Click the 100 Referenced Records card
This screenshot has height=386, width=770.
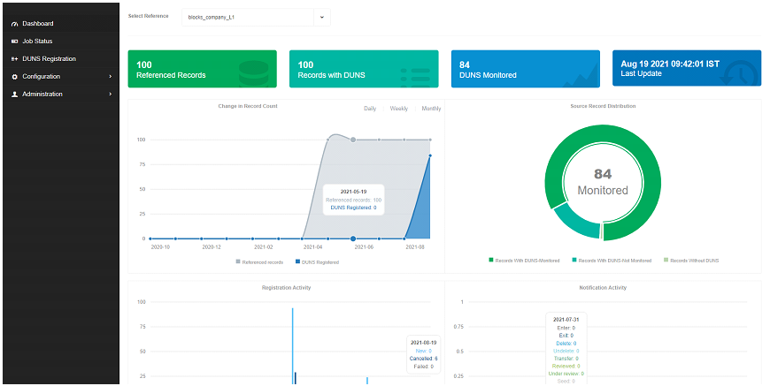[203, 69]
